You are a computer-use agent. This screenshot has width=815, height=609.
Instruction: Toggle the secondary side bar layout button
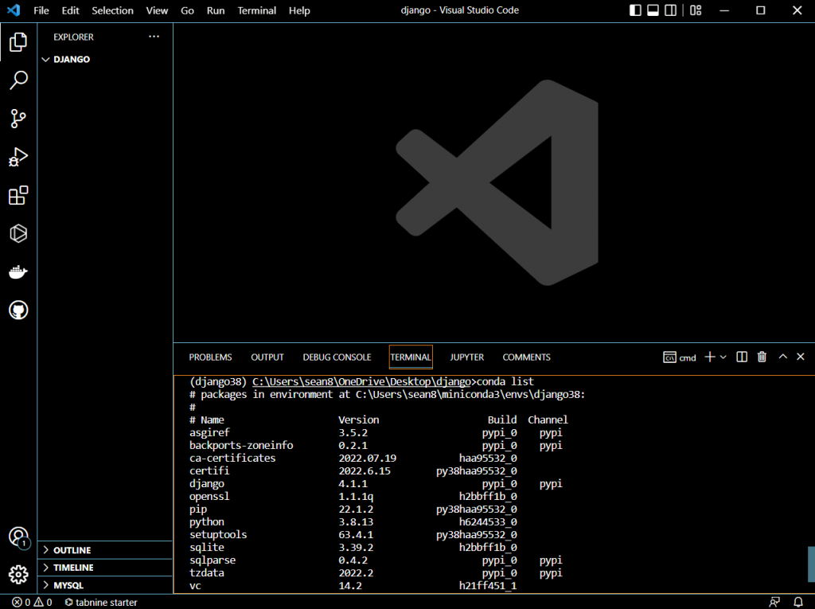pos(671,10)
